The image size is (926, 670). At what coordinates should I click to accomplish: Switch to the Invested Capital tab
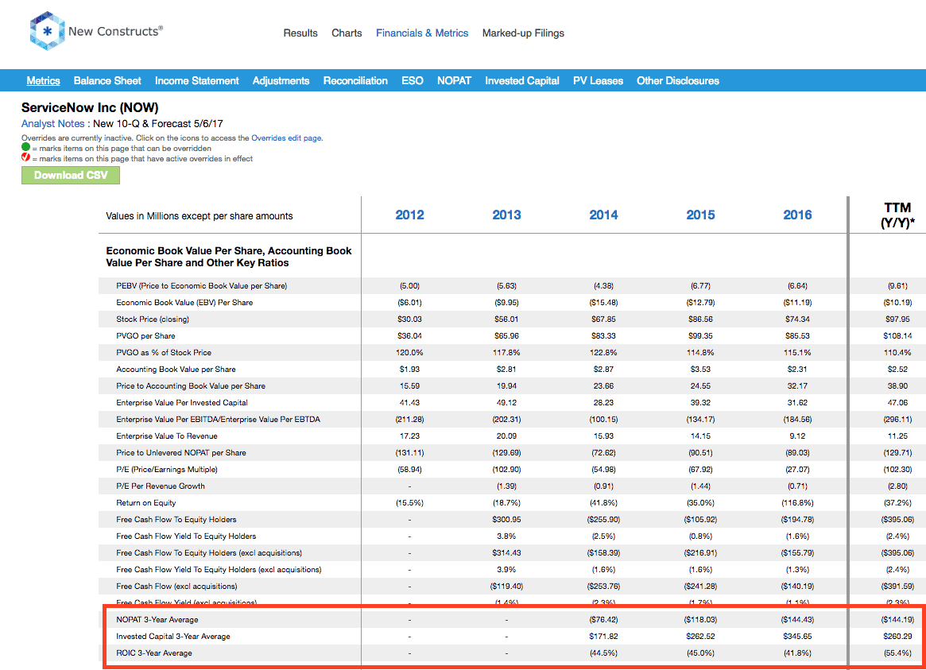tap(522, 81)
